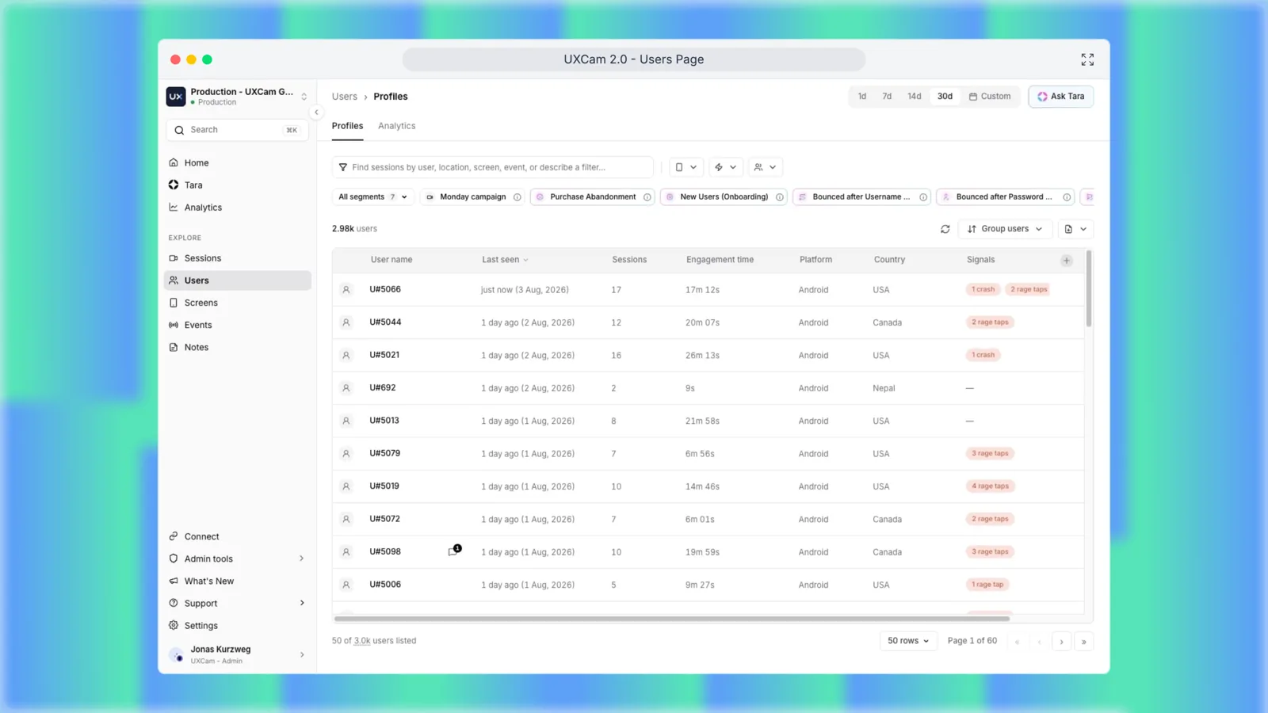The width and height of the screenshot is (1268, 713).
Task: Click the Home icon in sidebar
Action: (x=174, y=162)
